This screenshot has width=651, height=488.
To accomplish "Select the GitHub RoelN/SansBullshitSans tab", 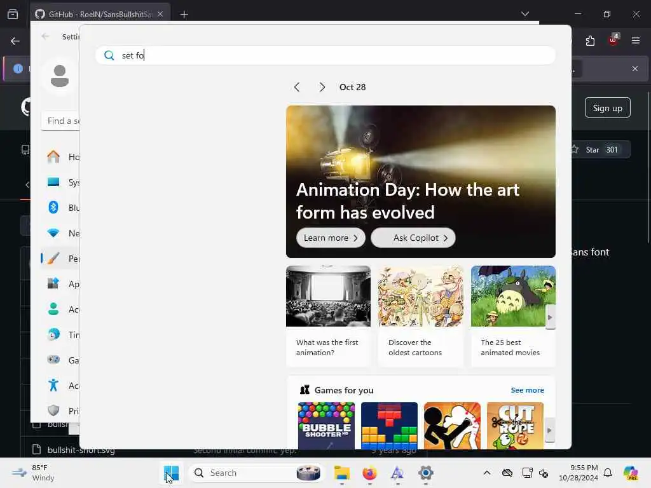I will click(100, 14).
